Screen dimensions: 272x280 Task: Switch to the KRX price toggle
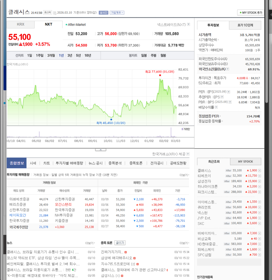point(21,24)
